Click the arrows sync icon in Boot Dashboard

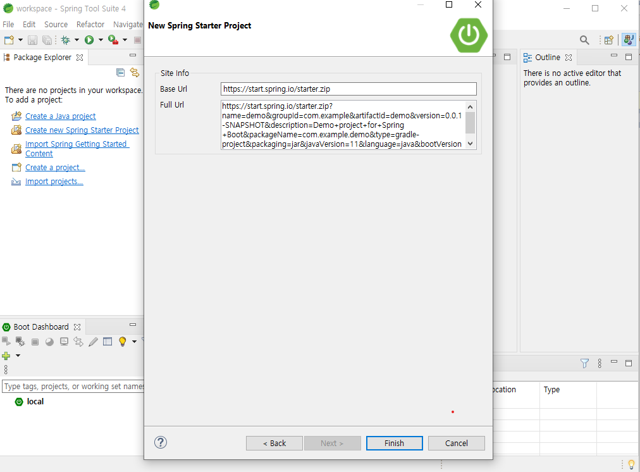[78, 342]
